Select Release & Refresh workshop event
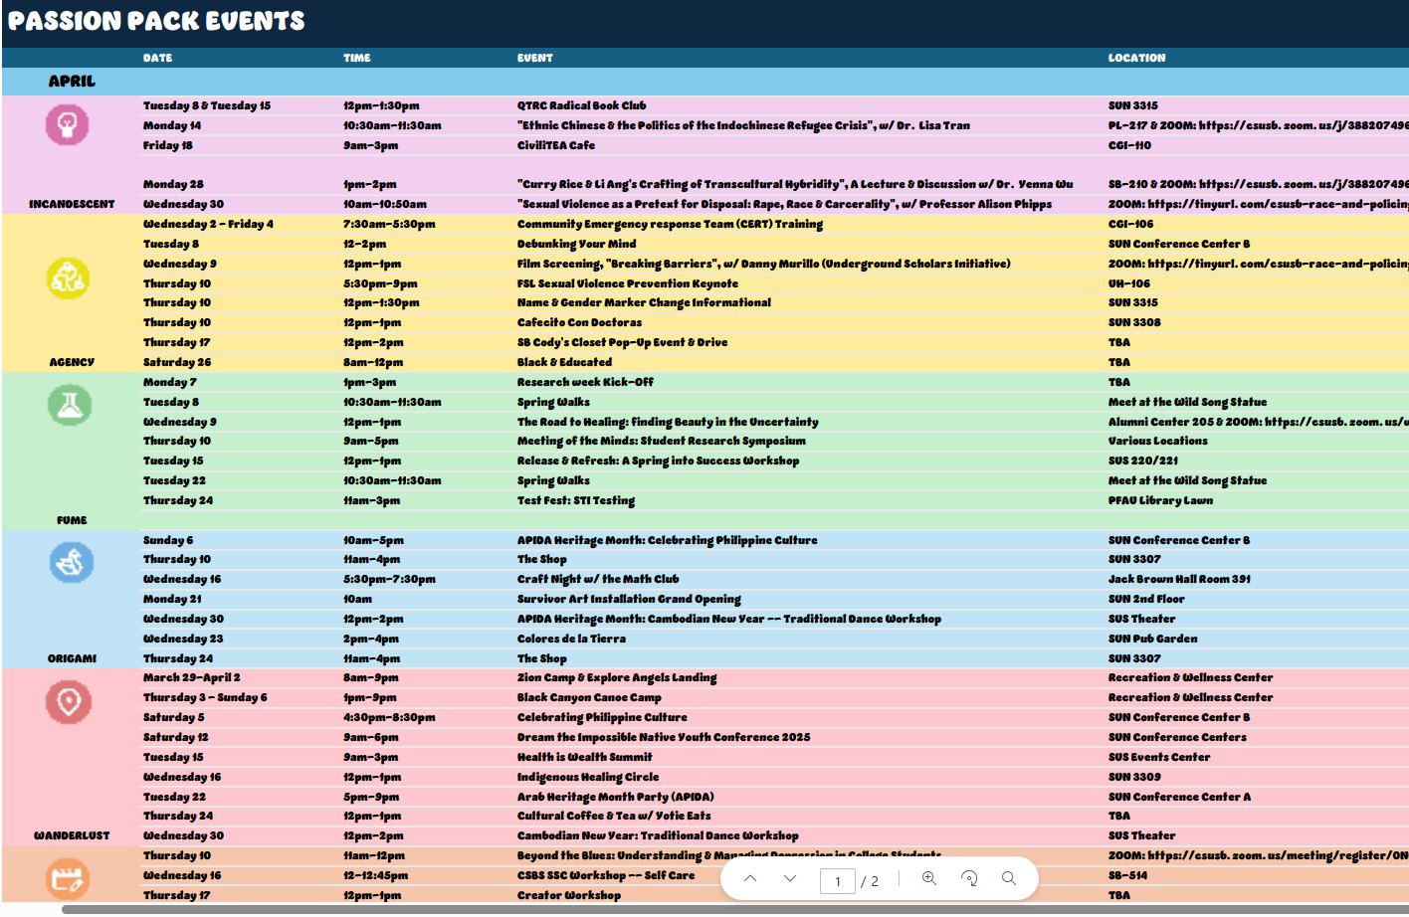This screenshot has width=1409, height=917. (x=658, y=460)
